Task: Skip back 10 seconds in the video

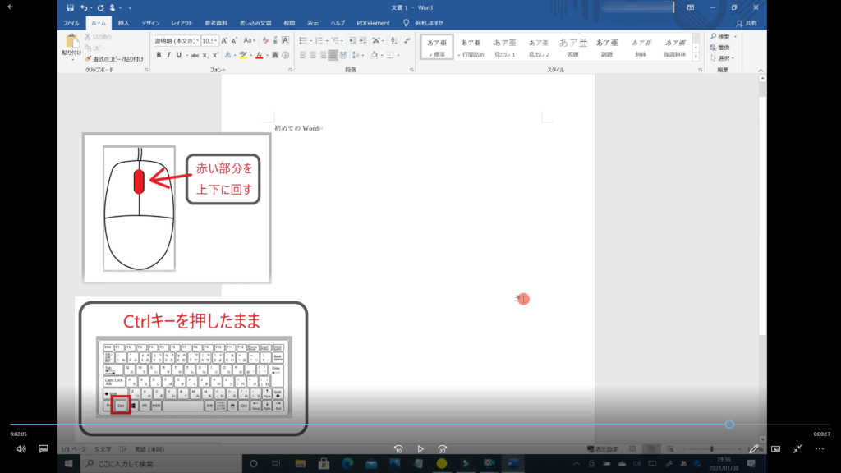Action: click(x=398, y=448)
